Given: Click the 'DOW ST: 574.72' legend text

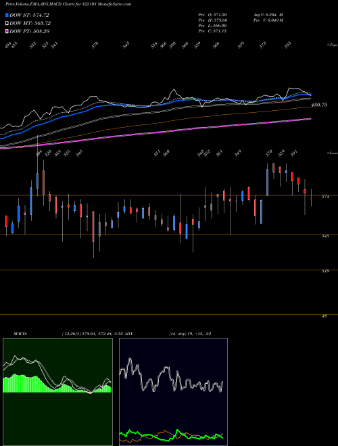Looking at the screenshot, I should [29, 15].
